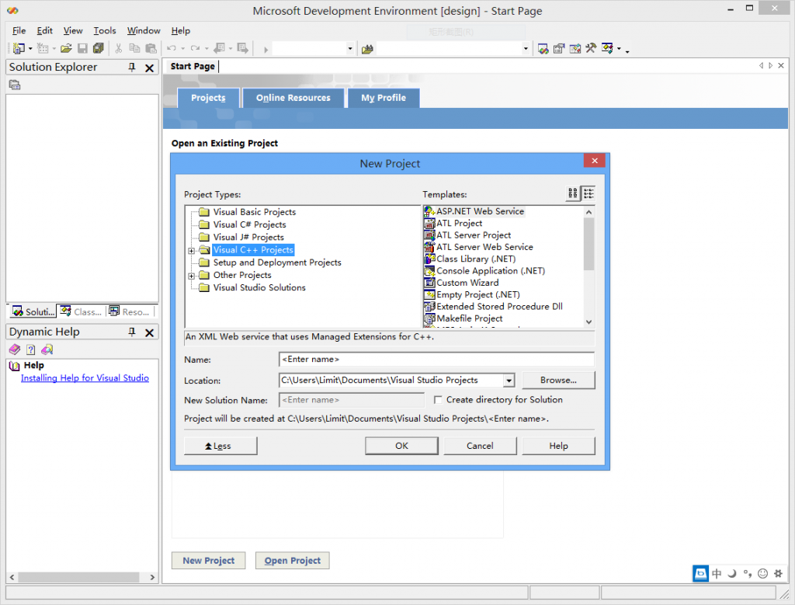Select the Visual Studio start icon in language bar
Viewport: 795px width, 605px height.
700,572
